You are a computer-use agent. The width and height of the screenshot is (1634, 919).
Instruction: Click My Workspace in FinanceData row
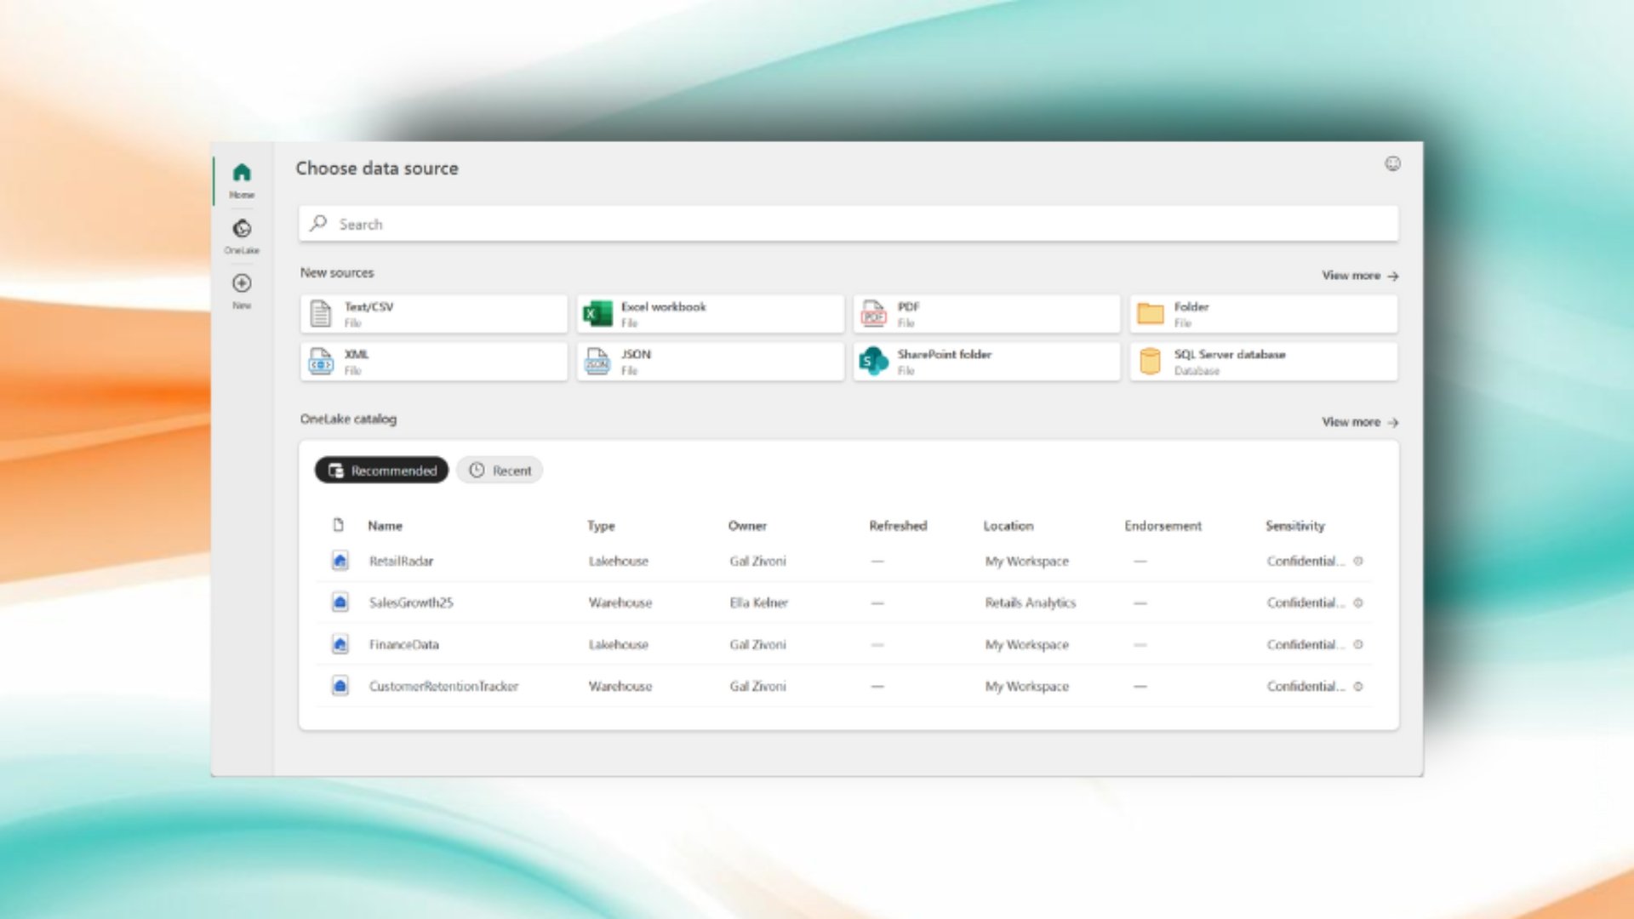[x=1026, y=644]
